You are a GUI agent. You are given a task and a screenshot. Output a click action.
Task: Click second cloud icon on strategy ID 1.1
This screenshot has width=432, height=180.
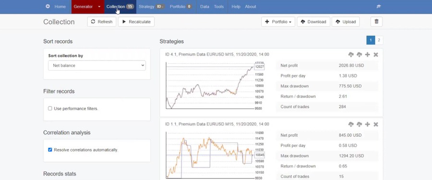pyautogui.click(x=359, y=124)
